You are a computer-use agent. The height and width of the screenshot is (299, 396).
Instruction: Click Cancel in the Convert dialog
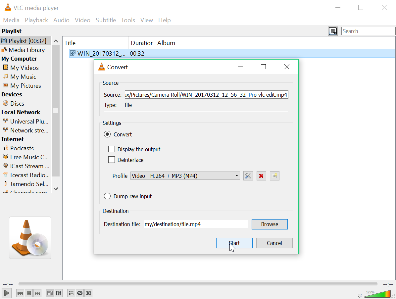coord(274,243)
